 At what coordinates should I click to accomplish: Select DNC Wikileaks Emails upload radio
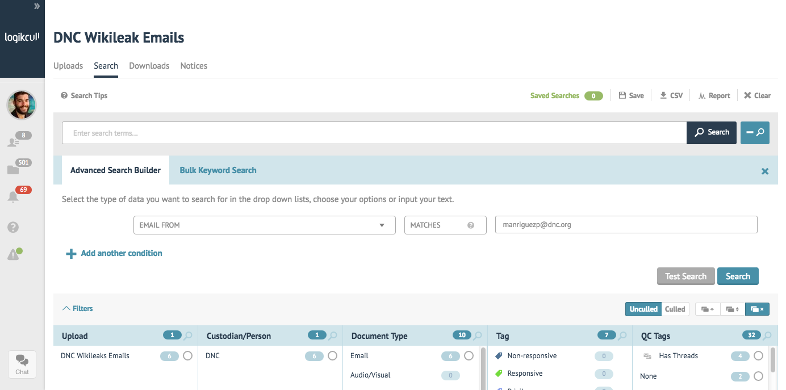188,356
